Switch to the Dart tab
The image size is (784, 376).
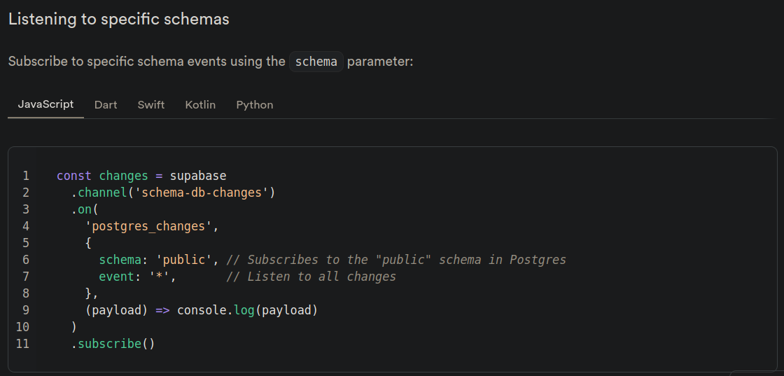click(x=106, y=105)
